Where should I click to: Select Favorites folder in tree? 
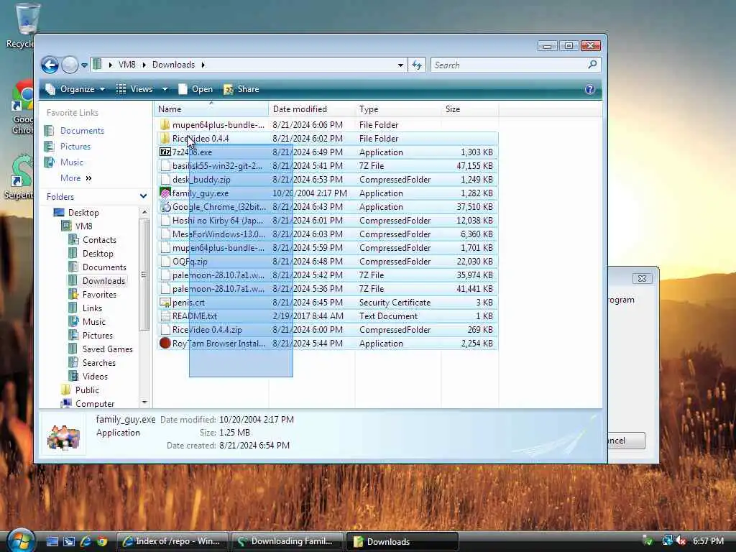tap(93, 294)
